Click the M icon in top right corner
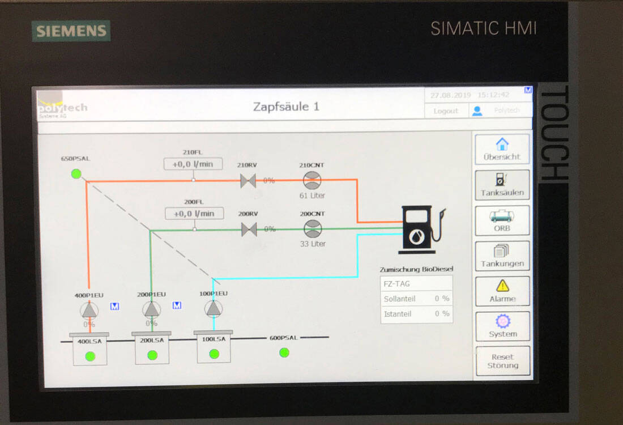 tap(528, 90)
